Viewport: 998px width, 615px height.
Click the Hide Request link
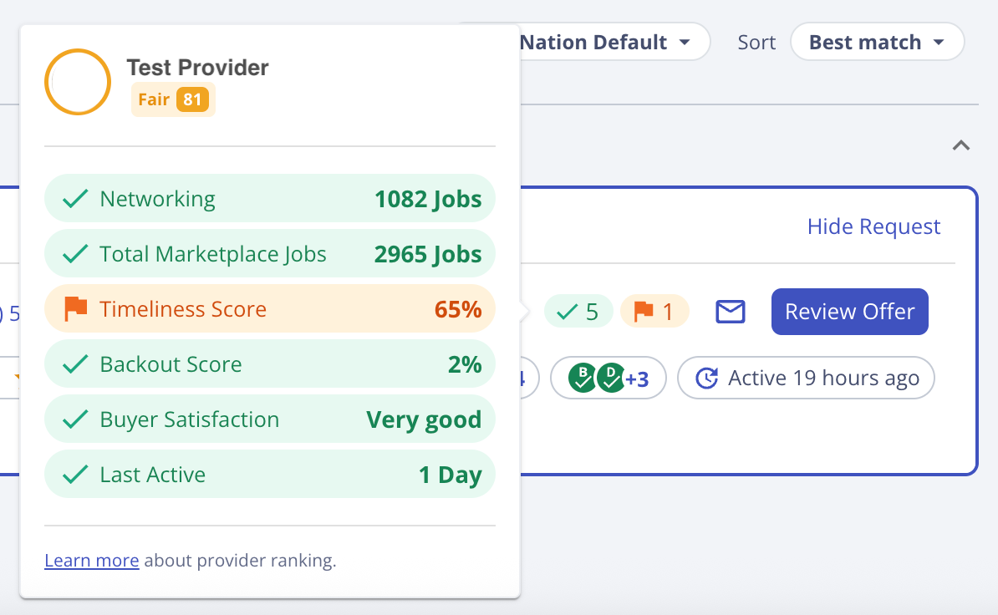click(873, 226)
